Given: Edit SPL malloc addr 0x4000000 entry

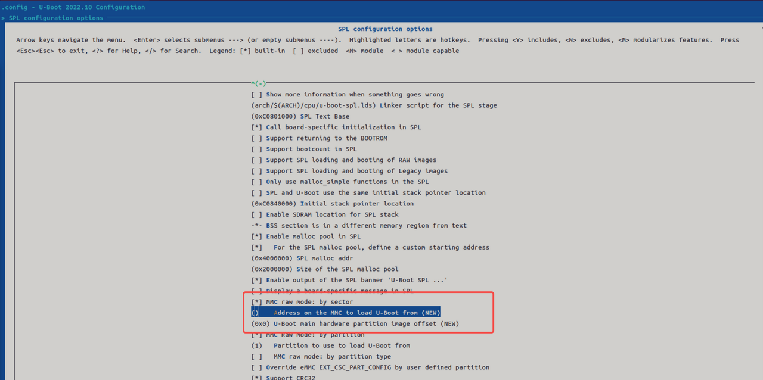Looking at the screenshot, I should point(302,258).
